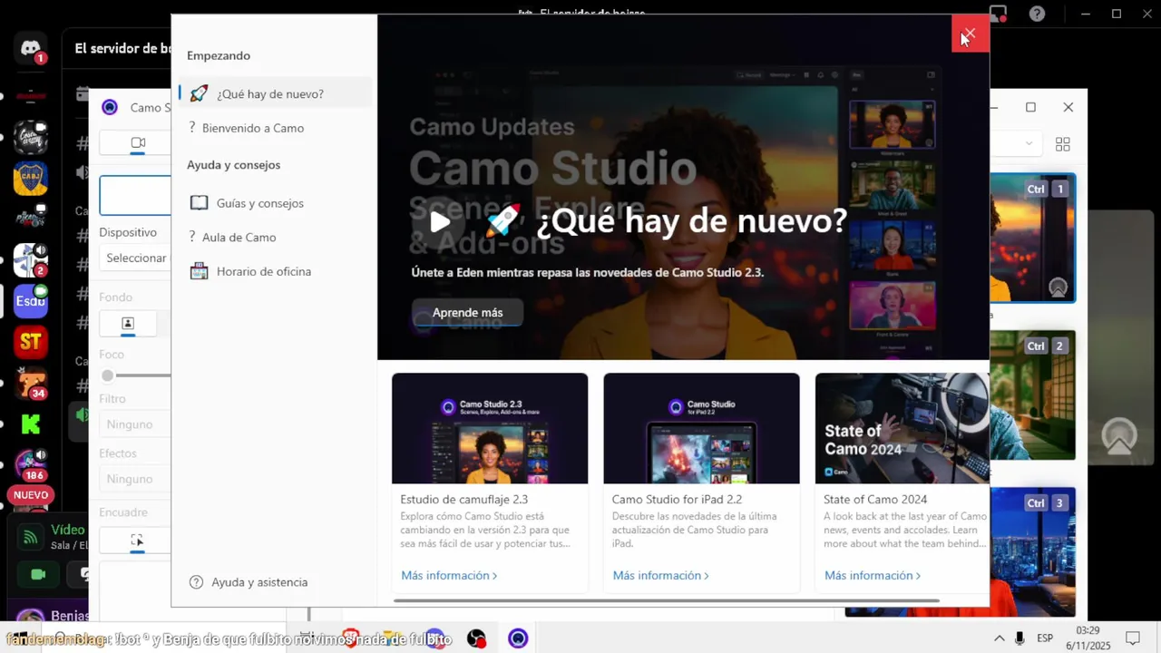Click the NUEVO unread indicator in Discord
Viewport: 1161px width, 653px height.
pos(31,495)
